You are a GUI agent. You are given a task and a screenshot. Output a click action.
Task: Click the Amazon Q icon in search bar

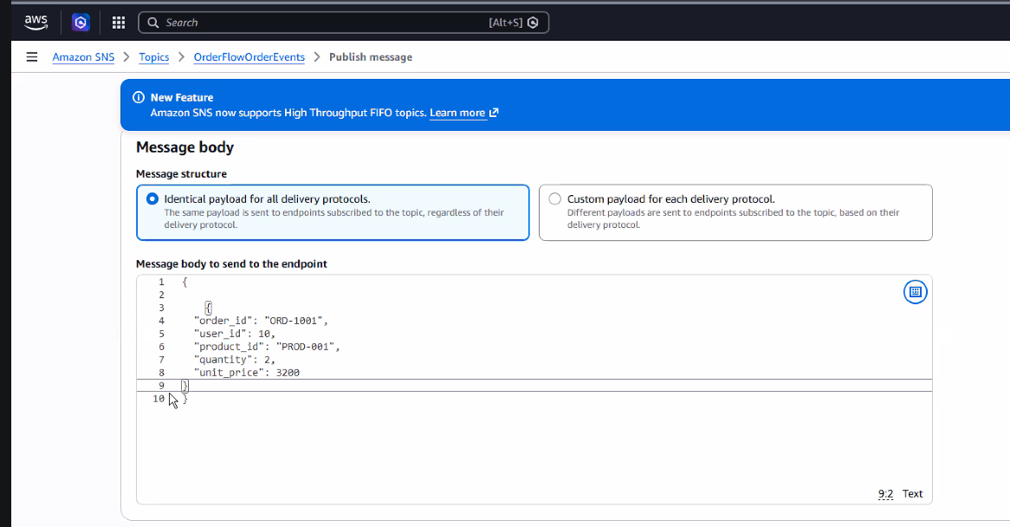533,23
